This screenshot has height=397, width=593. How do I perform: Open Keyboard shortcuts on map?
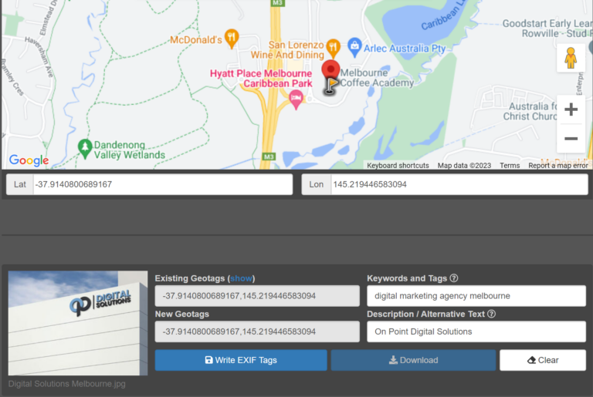[398, 166]
